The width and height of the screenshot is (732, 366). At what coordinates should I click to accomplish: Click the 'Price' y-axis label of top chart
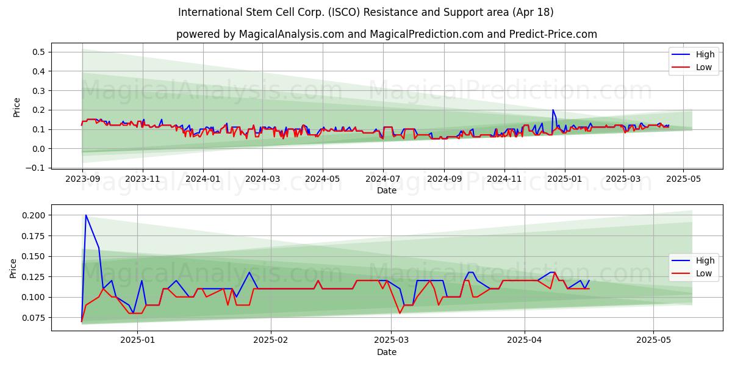(x=16, y=107)
